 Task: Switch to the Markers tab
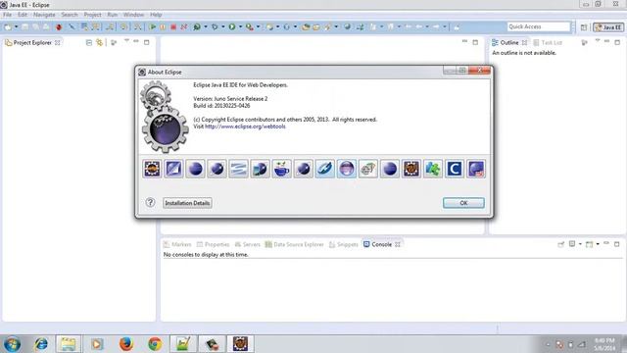click(x=177, y=244)
